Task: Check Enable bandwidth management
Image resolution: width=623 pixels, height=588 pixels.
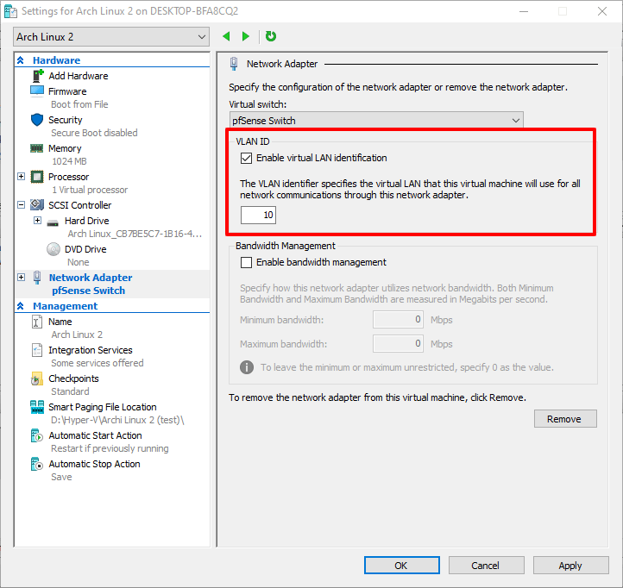Action: [x=246, y=262]
